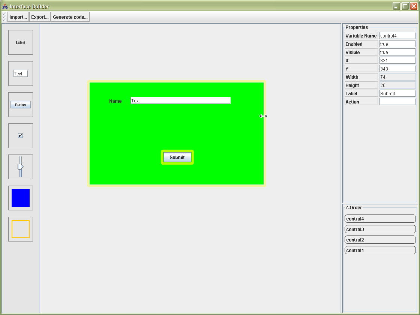Click the Import... toolbar button

(x=18, y=17)
